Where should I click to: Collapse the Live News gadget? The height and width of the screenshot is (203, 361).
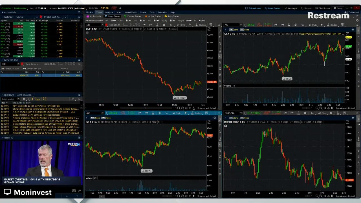2,95
